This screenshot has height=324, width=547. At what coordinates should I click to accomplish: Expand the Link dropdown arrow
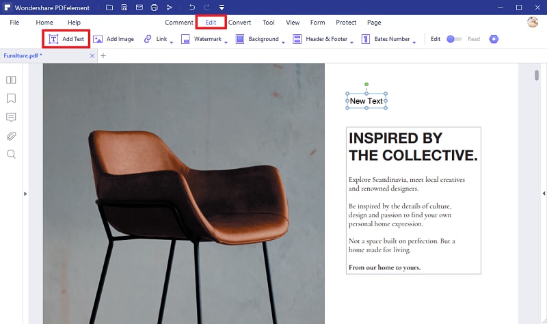(x=172, y=42)
